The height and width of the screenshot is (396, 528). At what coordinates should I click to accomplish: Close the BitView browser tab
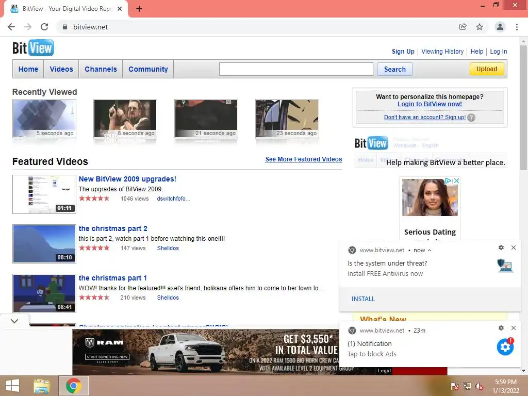(x=120, y=9)
